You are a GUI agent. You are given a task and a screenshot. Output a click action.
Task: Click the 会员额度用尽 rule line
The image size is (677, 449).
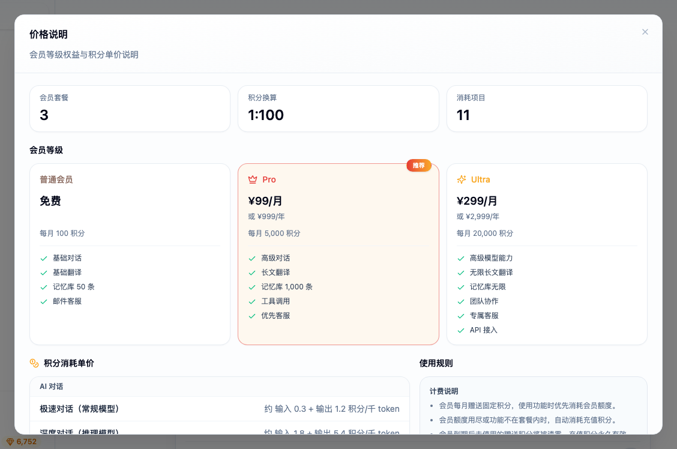coord(529,420)
